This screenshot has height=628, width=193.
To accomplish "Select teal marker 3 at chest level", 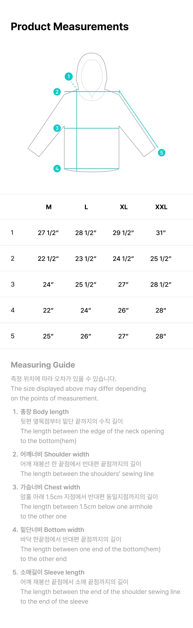I will point(57,128).
